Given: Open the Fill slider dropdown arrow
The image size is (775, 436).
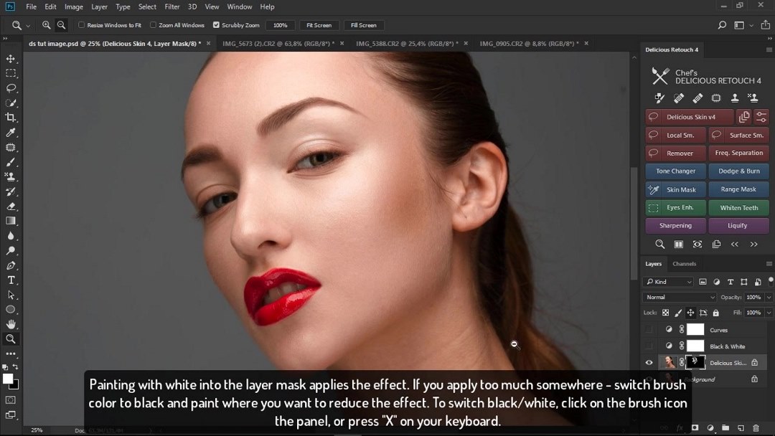Looking at the screenshot, I should 769,313.
